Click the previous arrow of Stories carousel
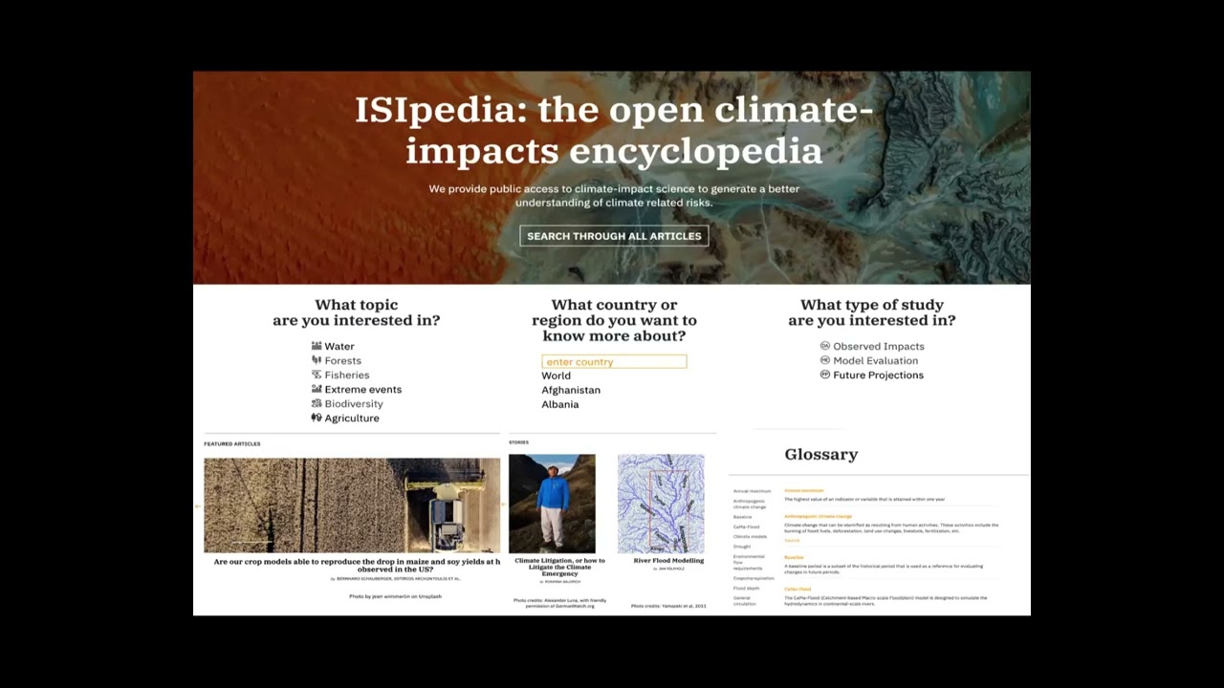The image size is (1224, 688). click(504, 504)
